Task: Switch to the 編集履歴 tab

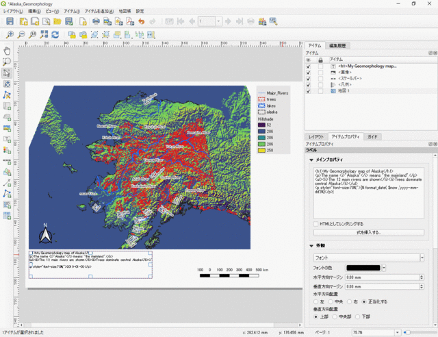Action: (x=337, y=46)
